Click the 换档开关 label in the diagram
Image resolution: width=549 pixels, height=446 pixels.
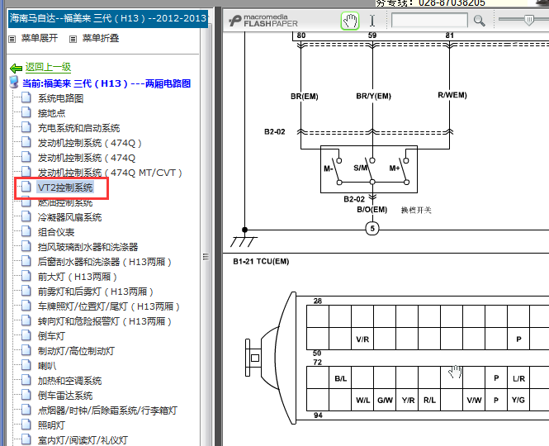point(416,211)
